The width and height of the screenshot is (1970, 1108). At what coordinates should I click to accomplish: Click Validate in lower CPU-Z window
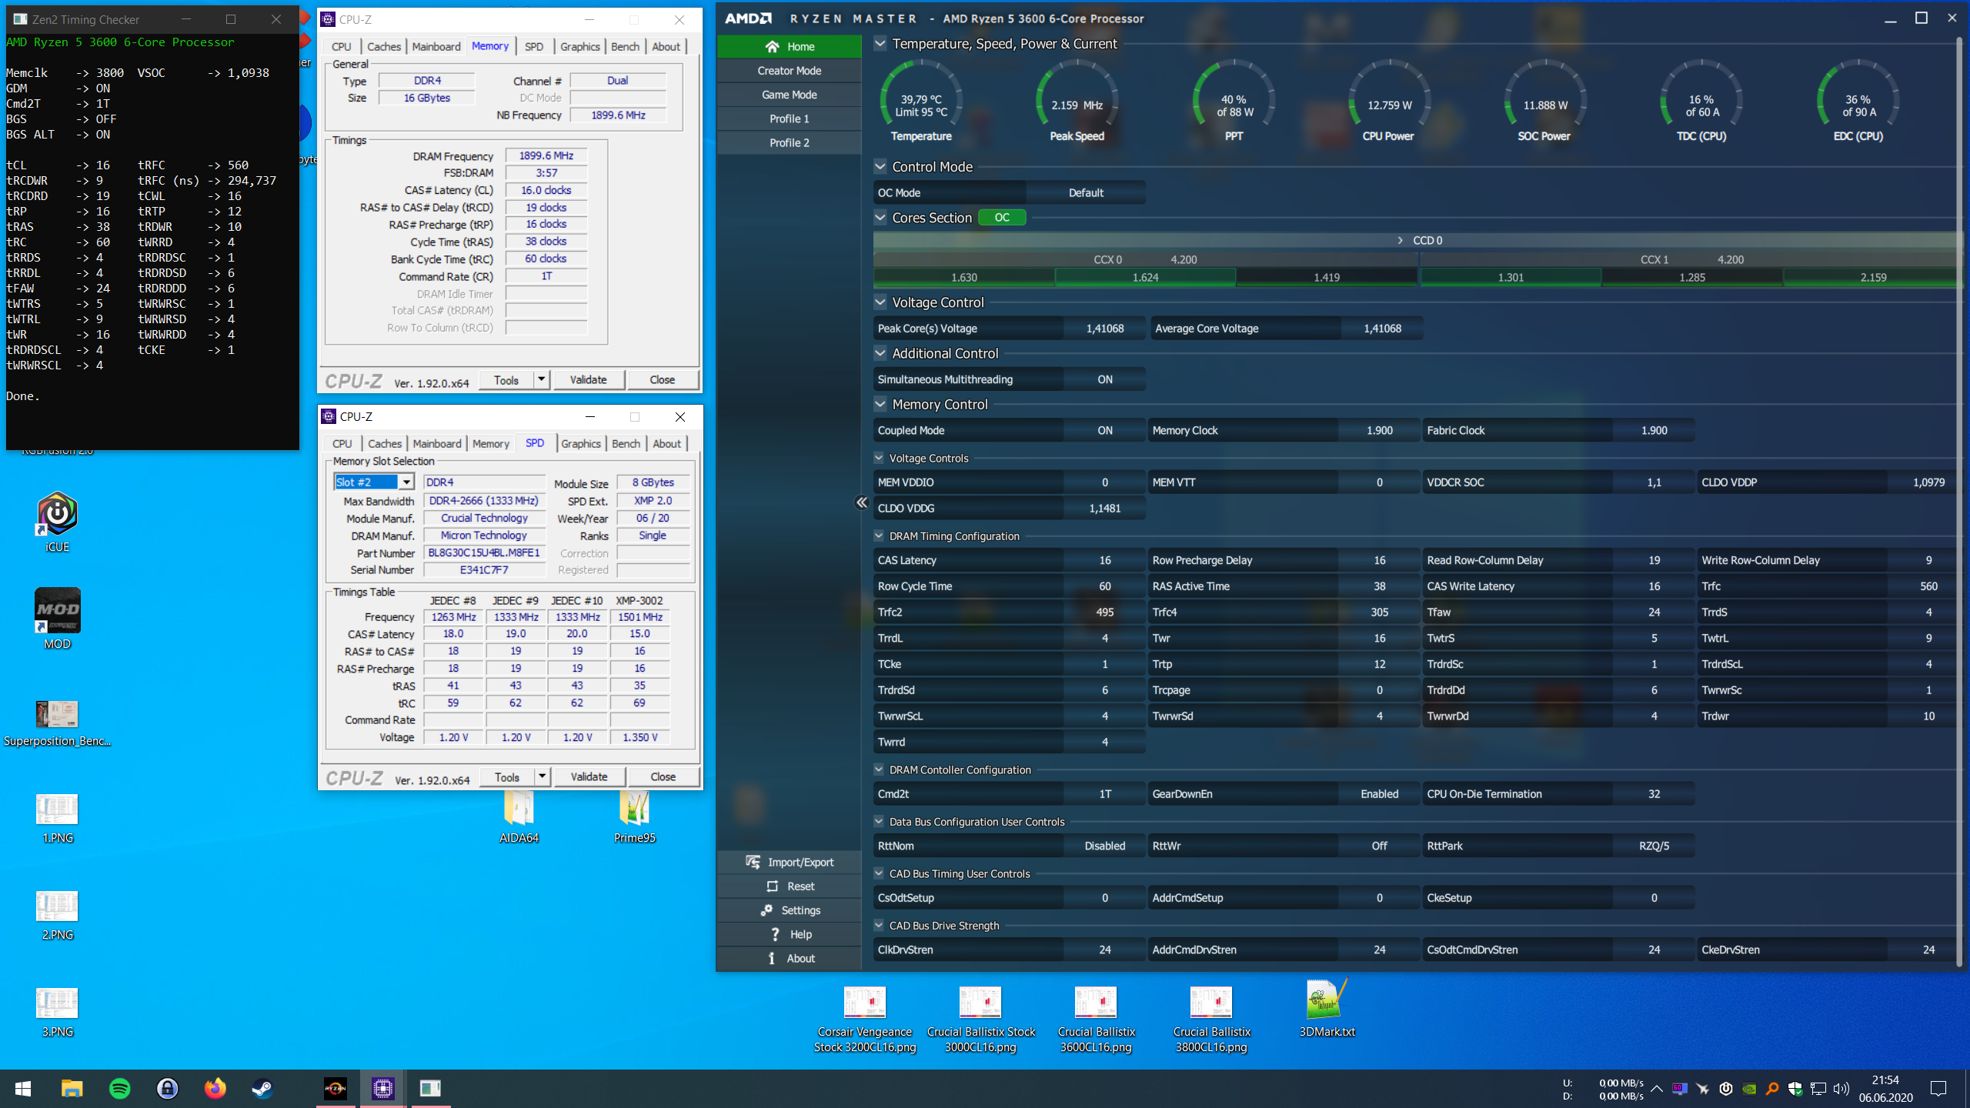[x=589, y=777]
